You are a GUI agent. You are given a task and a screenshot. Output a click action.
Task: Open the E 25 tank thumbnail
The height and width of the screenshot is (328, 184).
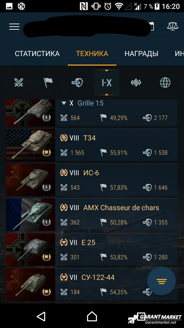tap(31, 249)
